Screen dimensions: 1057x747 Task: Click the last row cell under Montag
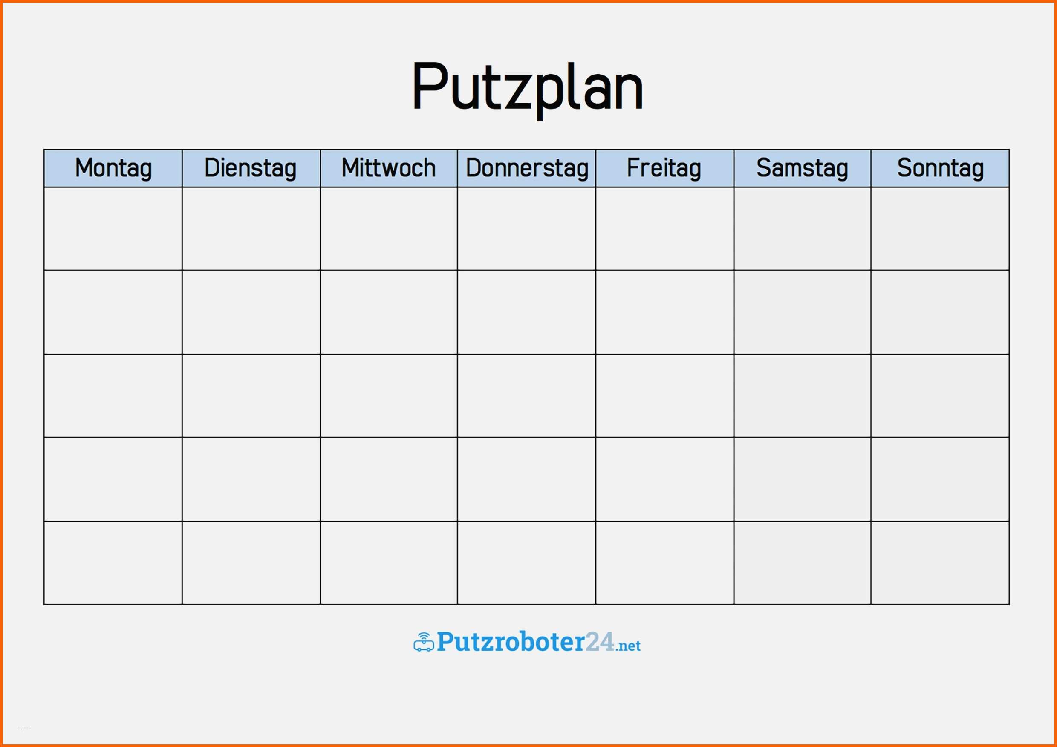(113, 563)
